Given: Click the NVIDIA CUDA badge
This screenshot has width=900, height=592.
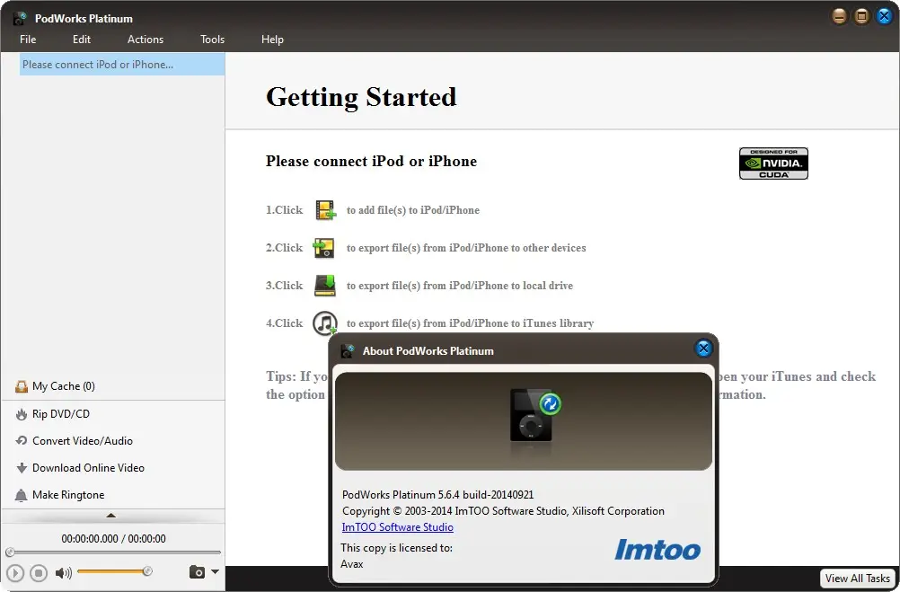Looking at the screenshot, I should point(773,163).
